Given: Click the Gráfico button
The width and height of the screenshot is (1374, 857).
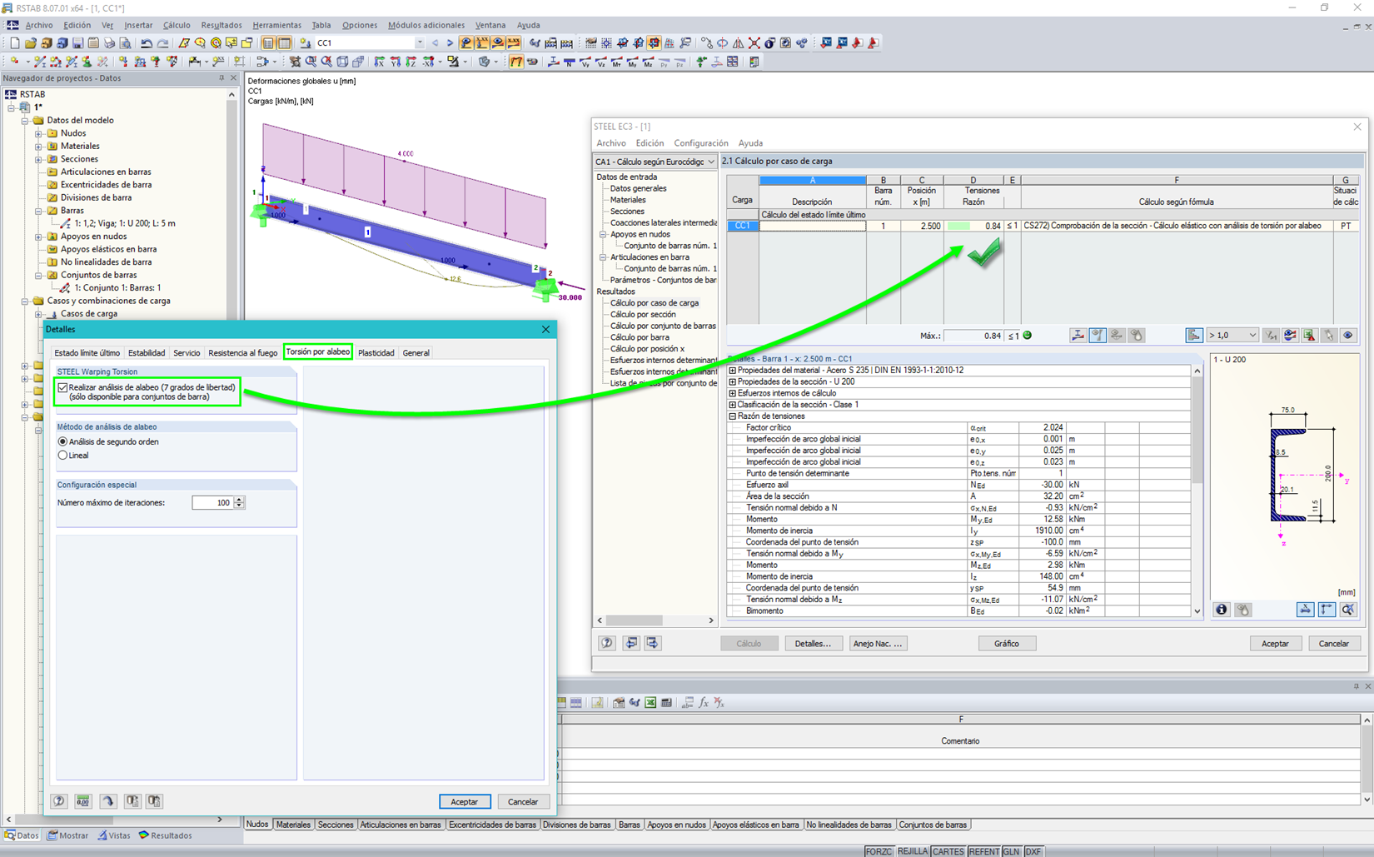Looking at the screenshot, I should point(1006,644).
